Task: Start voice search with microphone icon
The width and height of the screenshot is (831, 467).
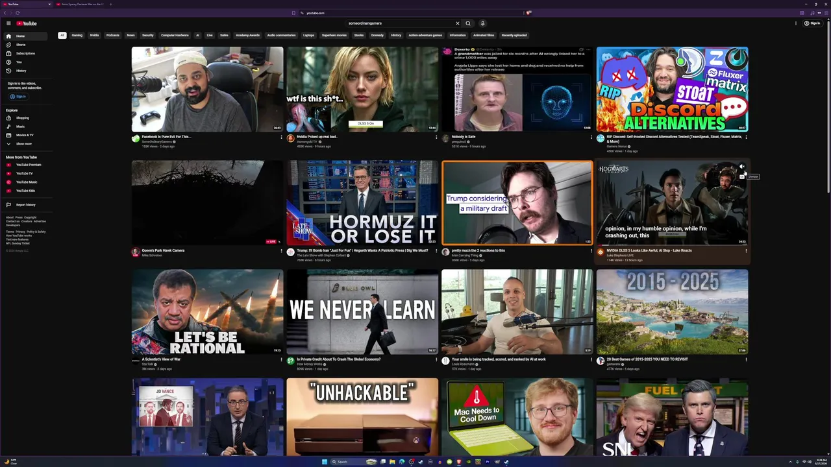Action: tap(482, 23)
